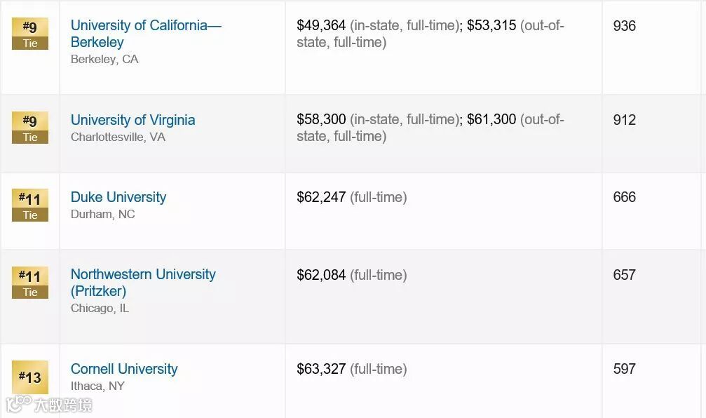Click the enrollment number 936
Viewport: 706px width, 418px height.
tap(624, 26)
